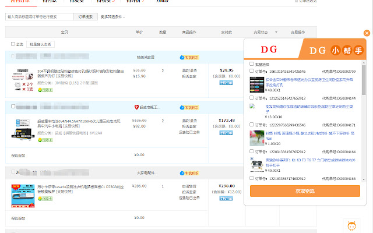Click the green credit-card badge under the toy car battery item
This screenshot has height=233, width=373.
pos(45,140)
